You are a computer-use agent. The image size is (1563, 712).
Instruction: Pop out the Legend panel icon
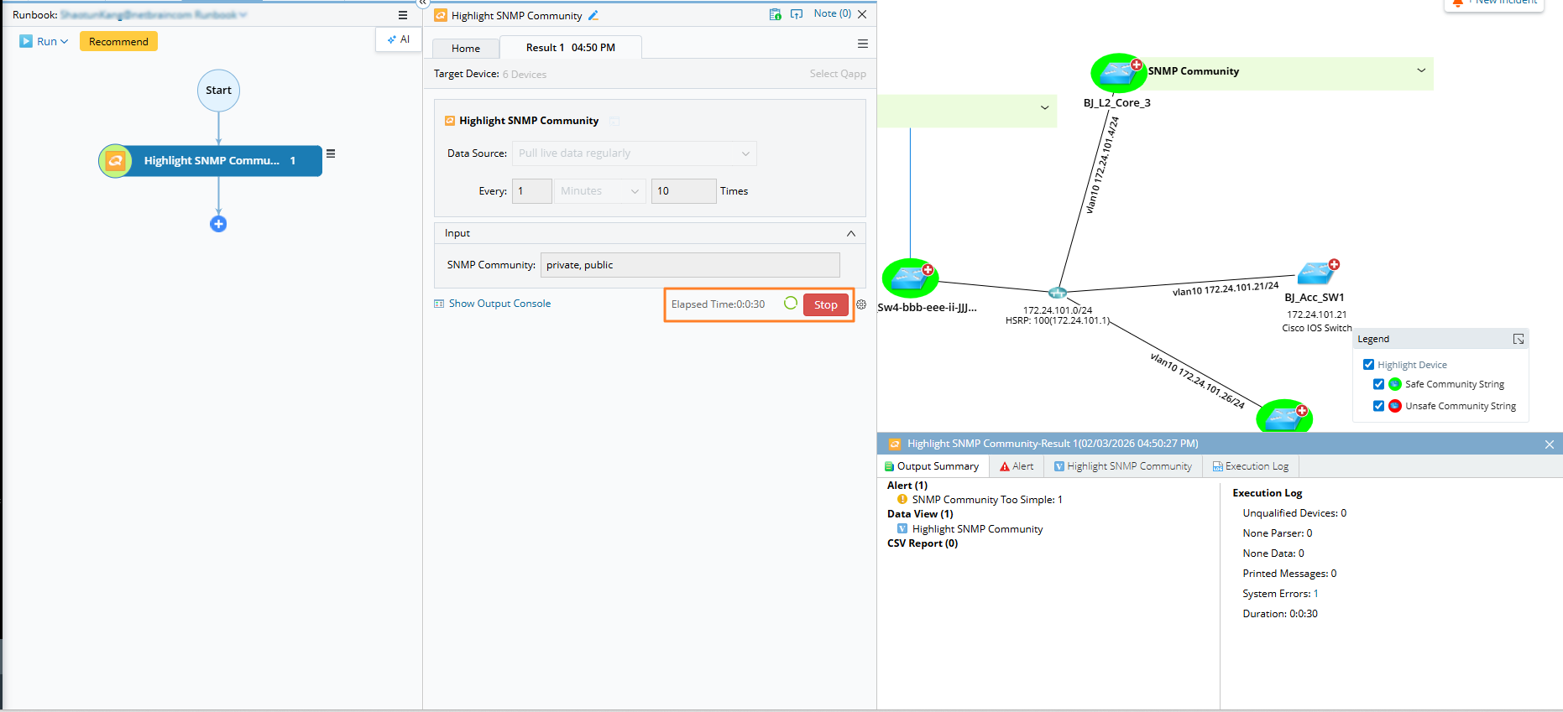point(1519,339)
